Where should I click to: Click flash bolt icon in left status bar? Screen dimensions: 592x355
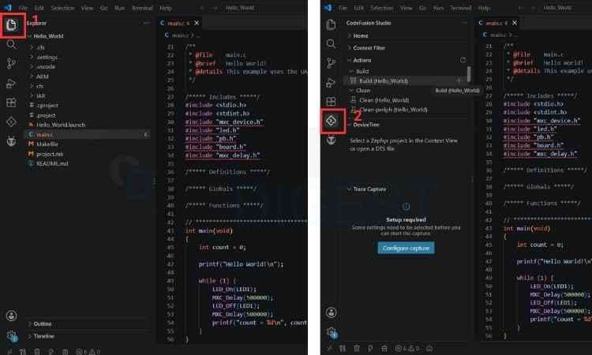pos(51,352)
